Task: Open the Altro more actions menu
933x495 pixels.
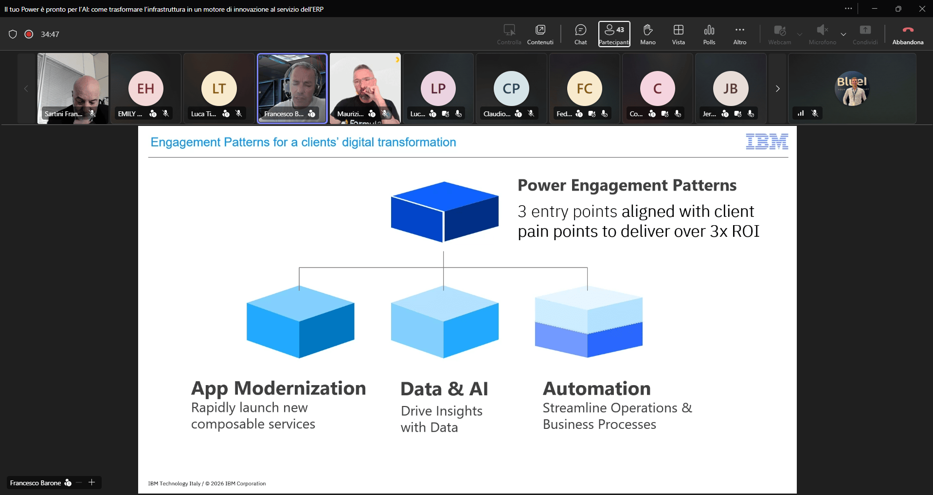Action: (x=739, y=35)
